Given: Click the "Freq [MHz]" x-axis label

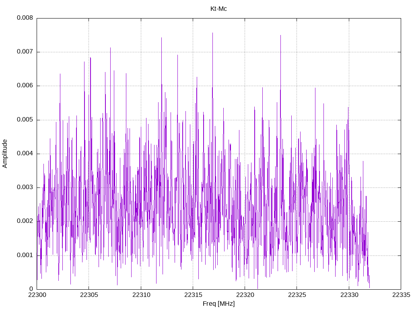Looking at the screenshot, I should coord(218,304).
